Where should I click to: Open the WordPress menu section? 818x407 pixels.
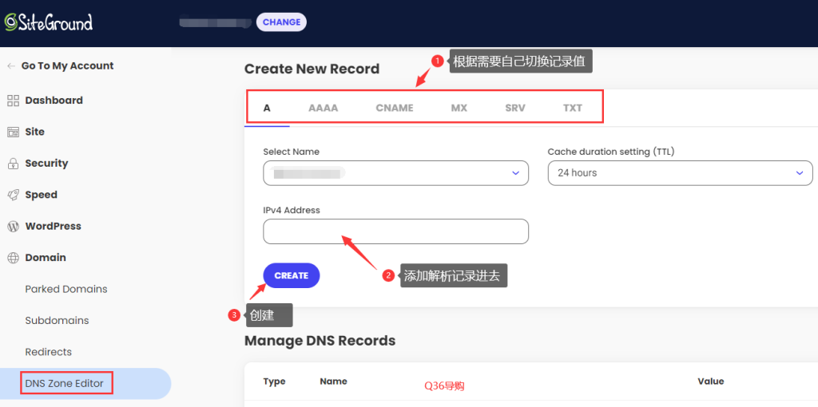tap(54, 227)
